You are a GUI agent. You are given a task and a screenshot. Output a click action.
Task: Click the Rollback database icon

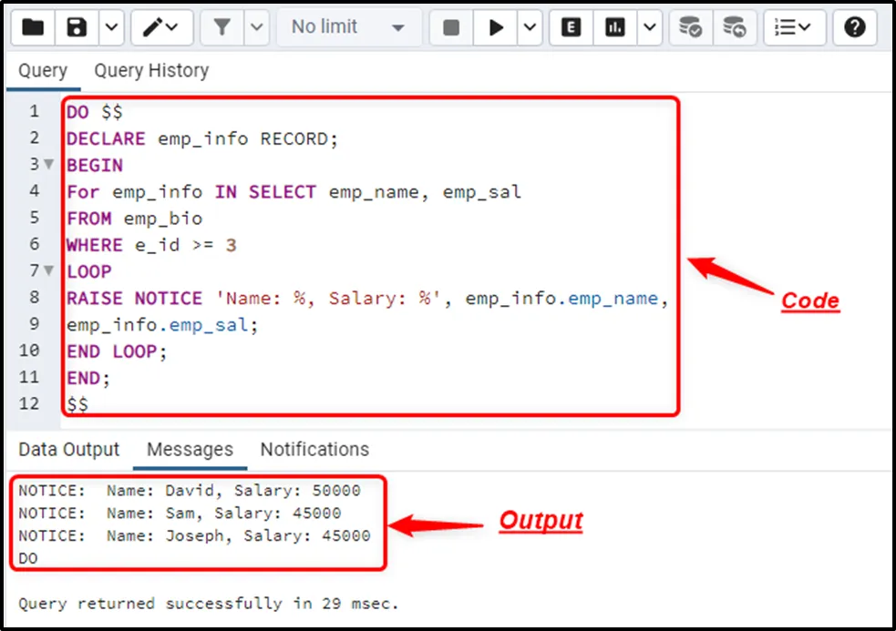click(734, 27)
